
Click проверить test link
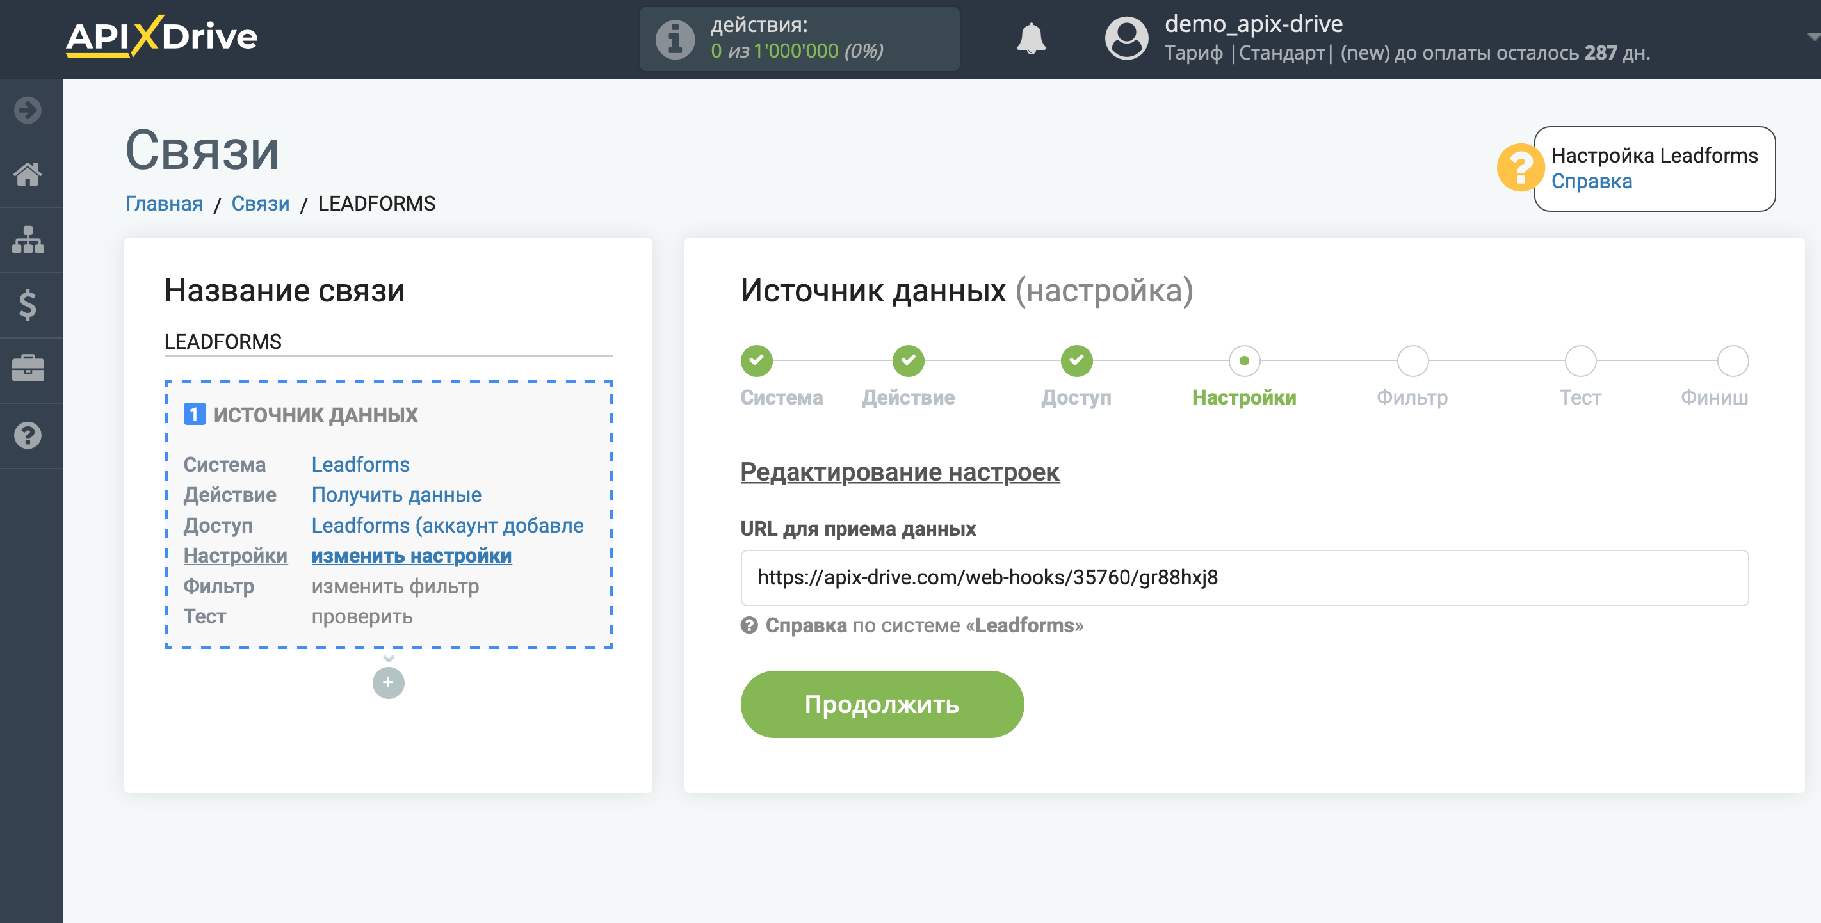pyautogui.click(x=362, y=616)
